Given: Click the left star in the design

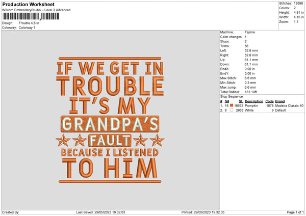Looking at the screenshot, I should coord(64,140).
